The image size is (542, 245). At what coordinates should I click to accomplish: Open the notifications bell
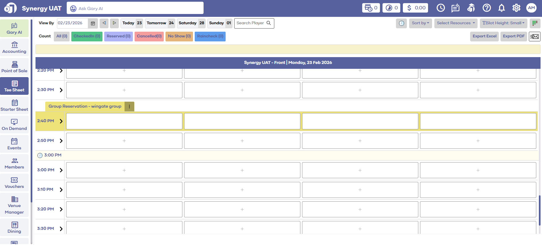tap(501, 8)
